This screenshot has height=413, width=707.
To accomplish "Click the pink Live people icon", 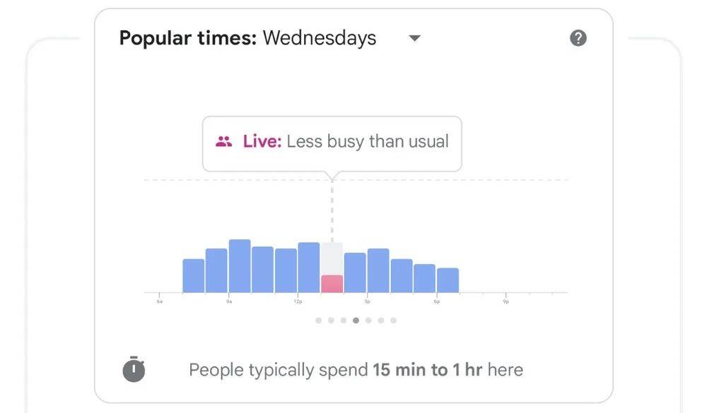I will [224, 141].
